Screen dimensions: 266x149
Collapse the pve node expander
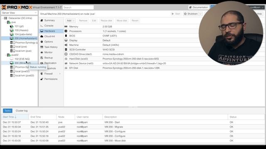[6, 22]
